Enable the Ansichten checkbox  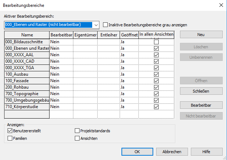[x=77, y=138]
